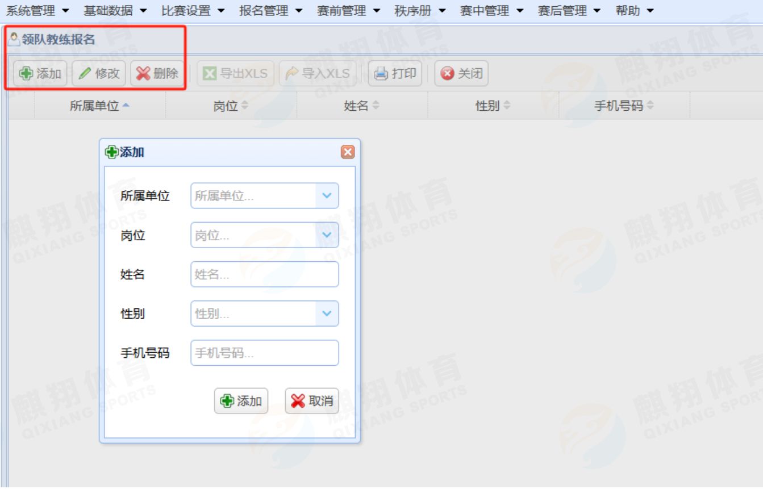Image resolution: width=763 pixels, height=489 pixels.
Task: Open the 秩序册 menu
Action: [420, 11]
